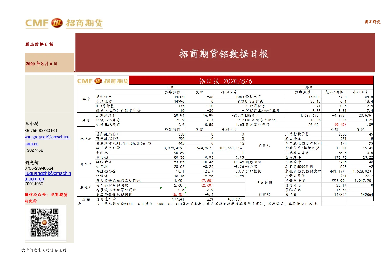383x271 pixels.
Task: Select the 沪铝连三 row label
Action: 104,97
